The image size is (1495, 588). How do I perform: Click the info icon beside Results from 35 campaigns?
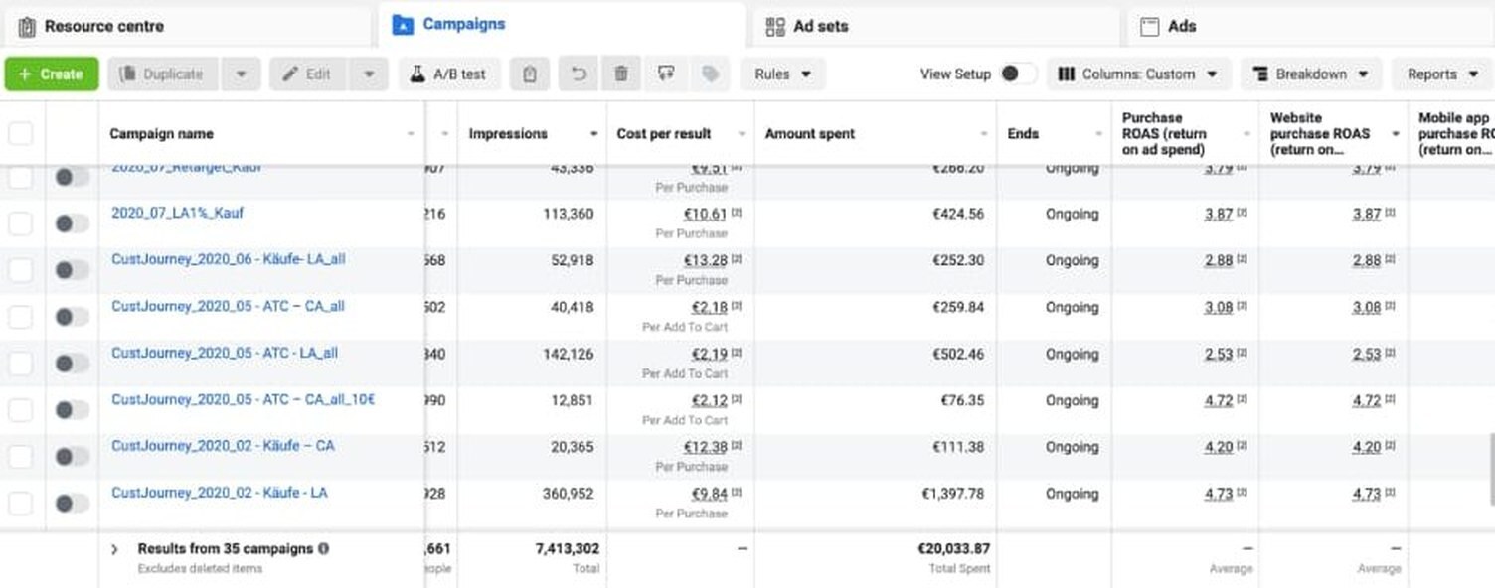pyautogui.click(x=323, y=548)
